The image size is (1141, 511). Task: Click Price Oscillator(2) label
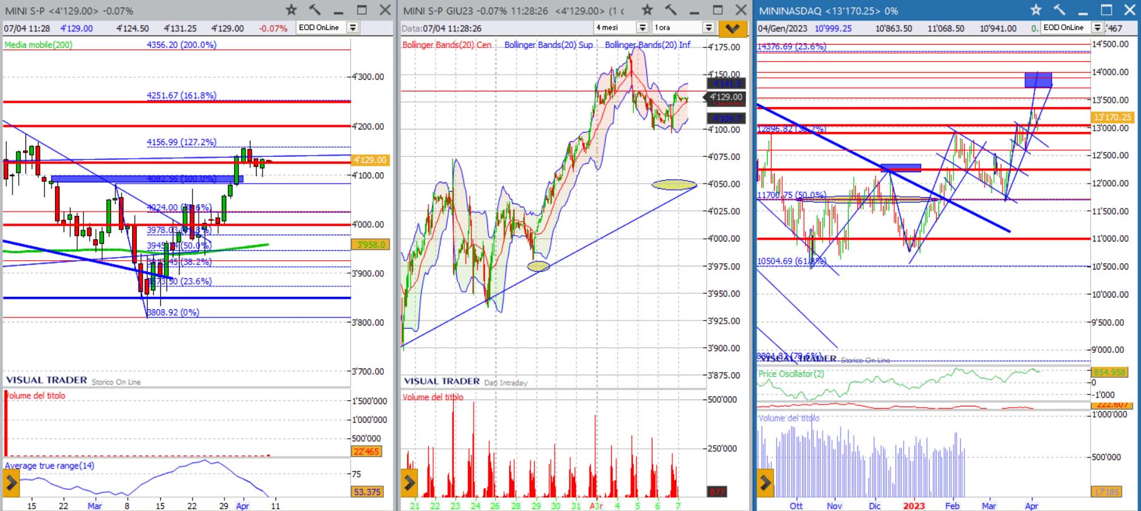click(x=791, y=374)
